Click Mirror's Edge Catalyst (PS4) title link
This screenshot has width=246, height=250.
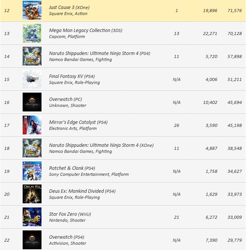pyautogui.click(x=78, y=122)
